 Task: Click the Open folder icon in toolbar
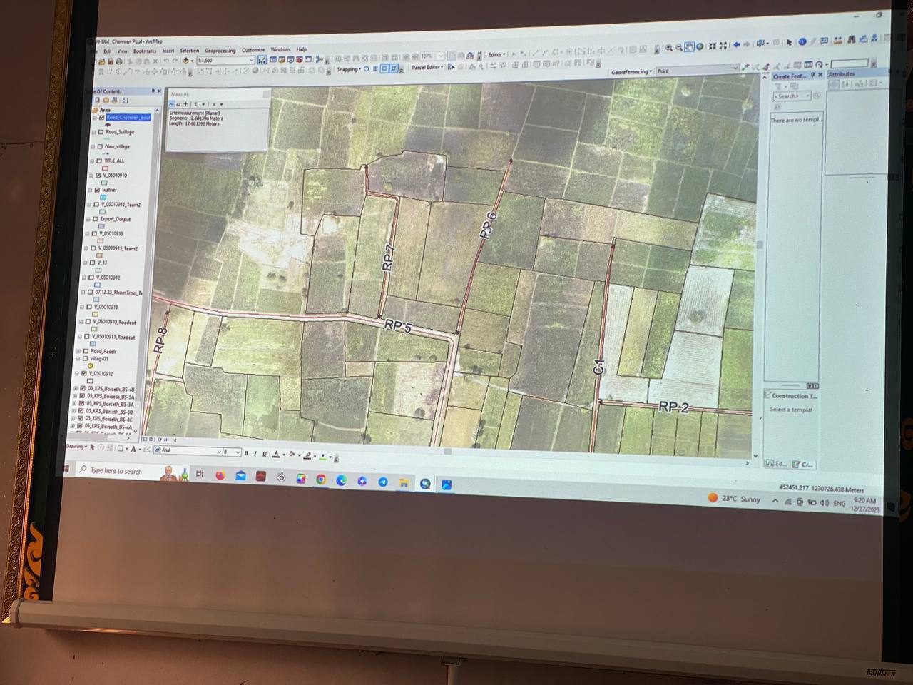click(101, 61)
